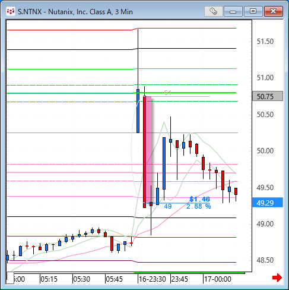Click the 49.50 price axis label
Viewport: 289px width, 290px height.
click(265, 188)
